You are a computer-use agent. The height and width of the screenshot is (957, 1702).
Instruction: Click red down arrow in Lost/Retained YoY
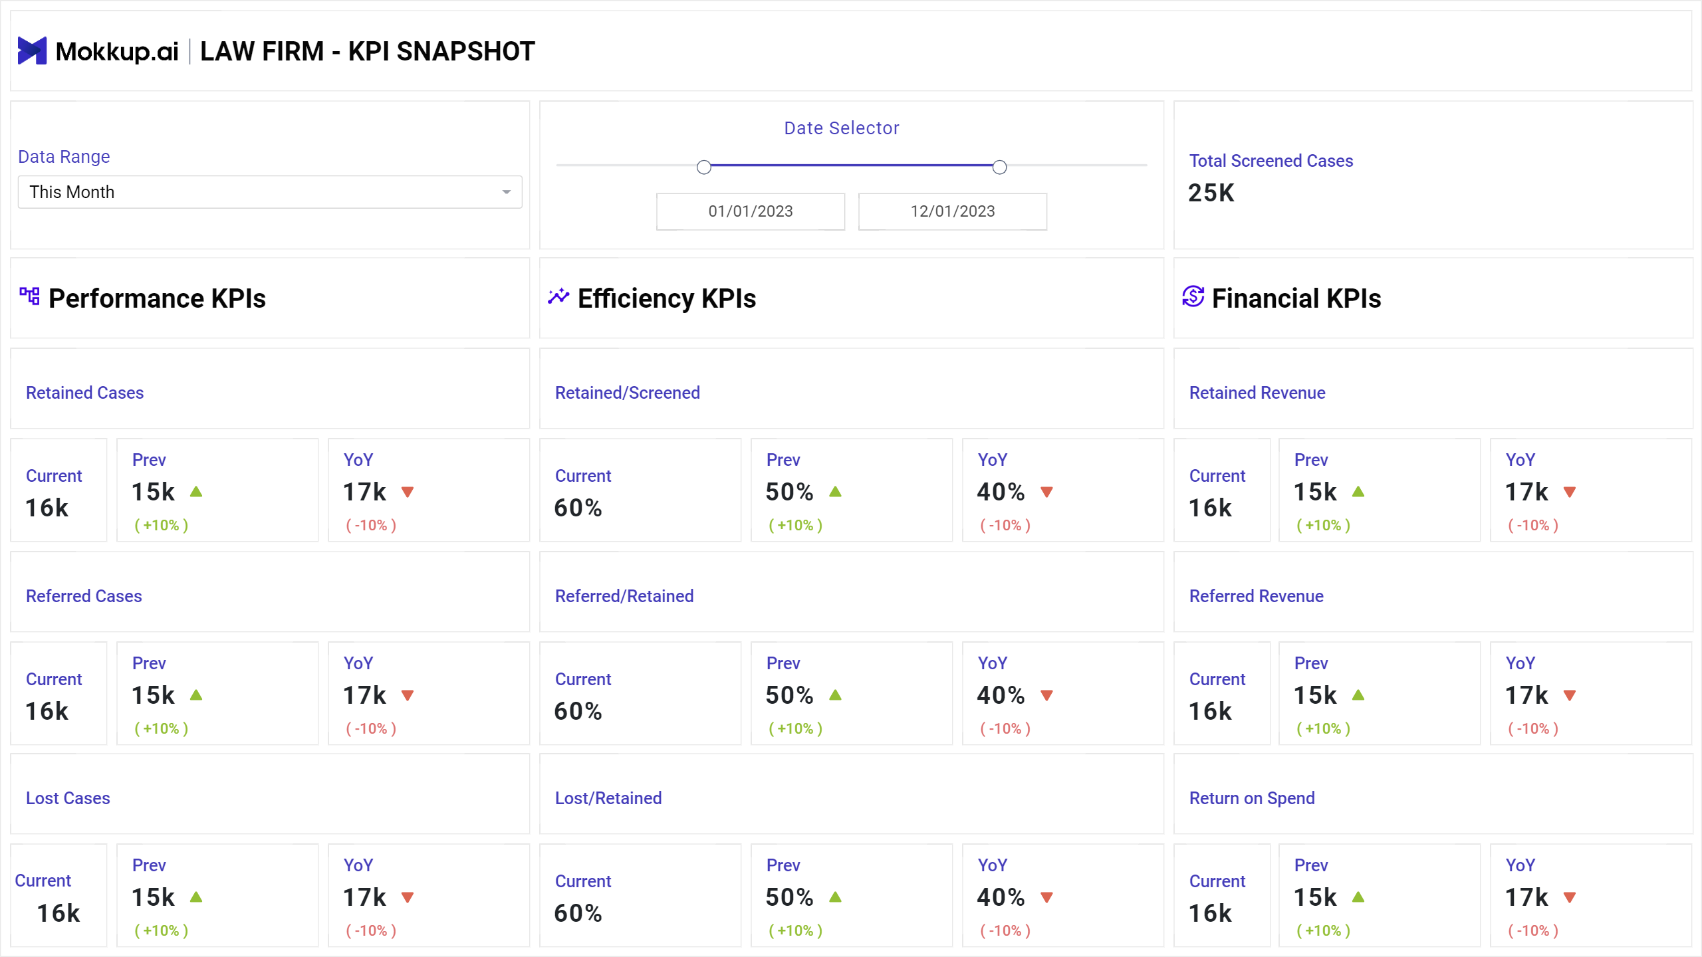point(1047,897)
